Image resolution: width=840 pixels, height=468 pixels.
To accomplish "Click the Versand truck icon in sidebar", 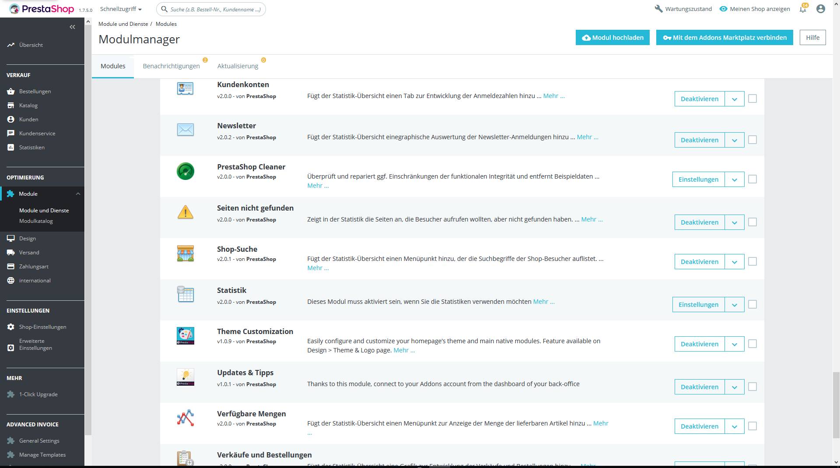I will [x=11, y=253].
